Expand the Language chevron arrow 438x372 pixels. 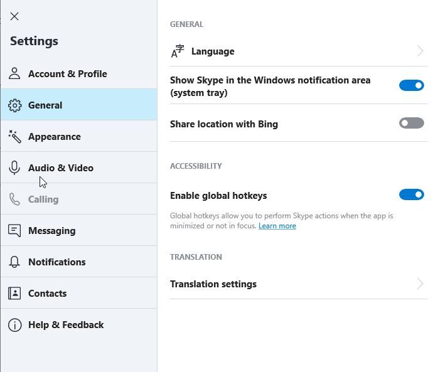pyautogui.click(x=420, y=51)
